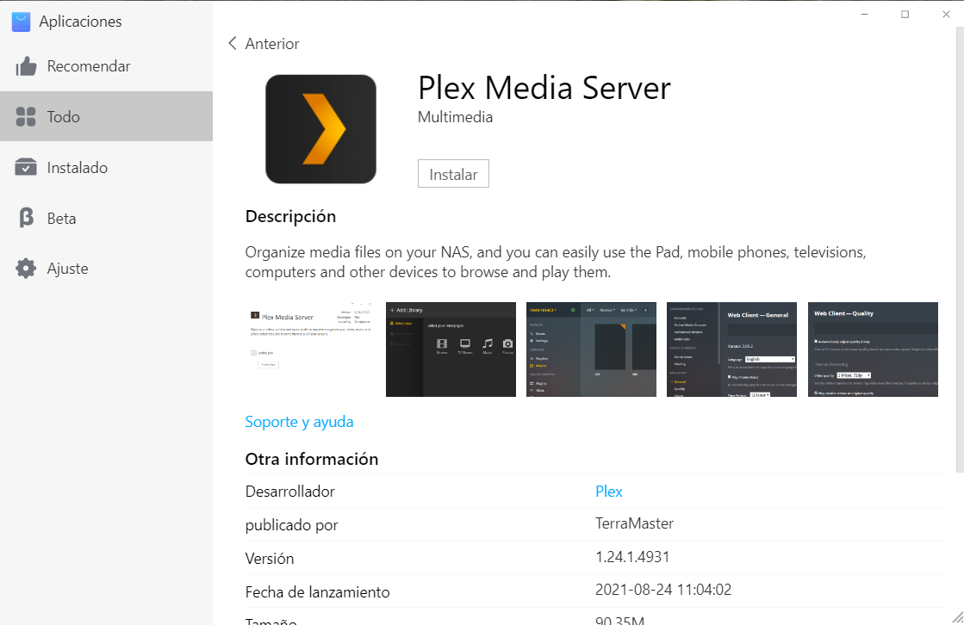This screenshot has height=625, width=964.
Task: Click the TerraMaster publisher value
Action: [x=634, y=523]
